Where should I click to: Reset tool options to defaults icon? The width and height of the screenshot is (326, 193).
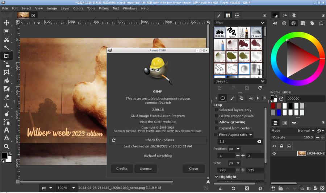pyautogui.click(x=260, y=188)
